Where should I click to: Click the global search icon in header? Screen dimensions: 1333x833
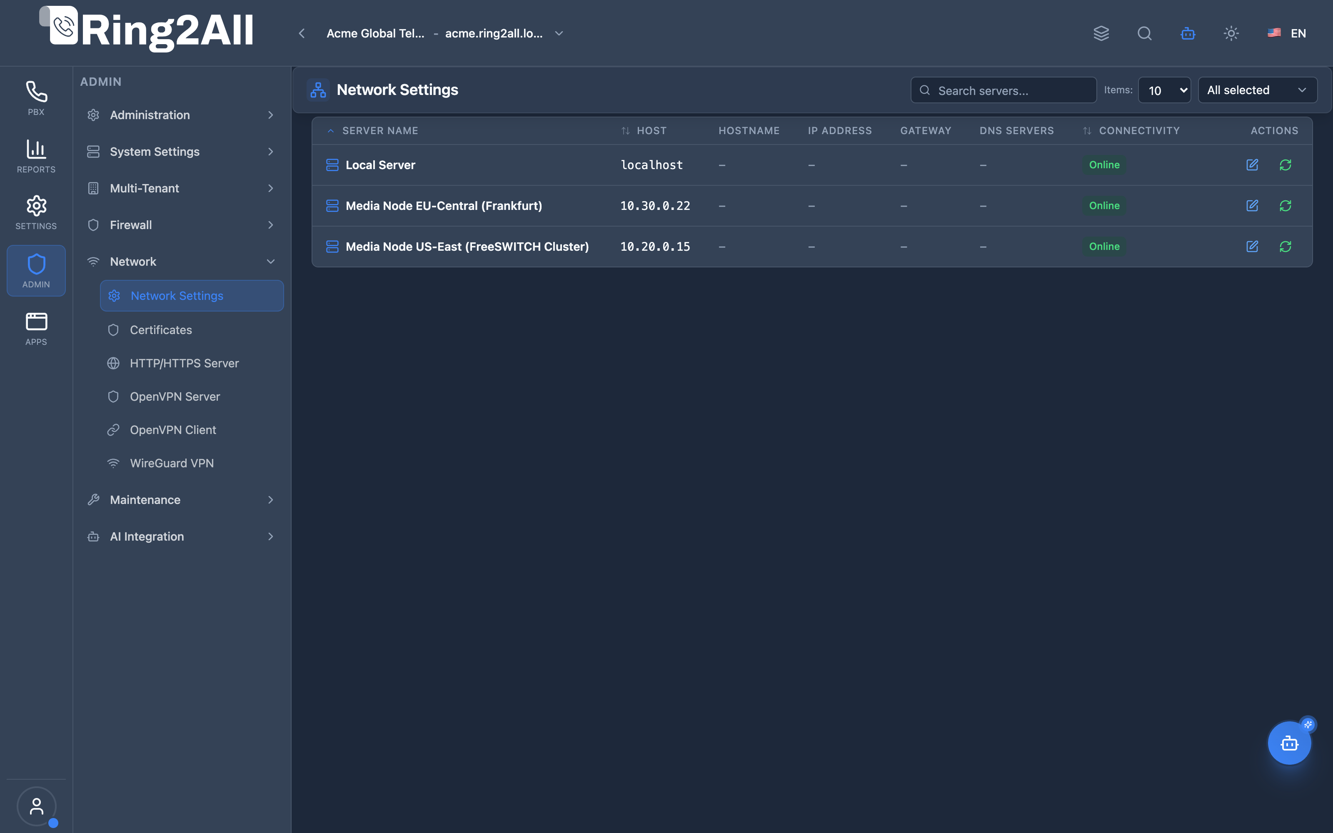pyautogui.click(x=1145, y=33)
